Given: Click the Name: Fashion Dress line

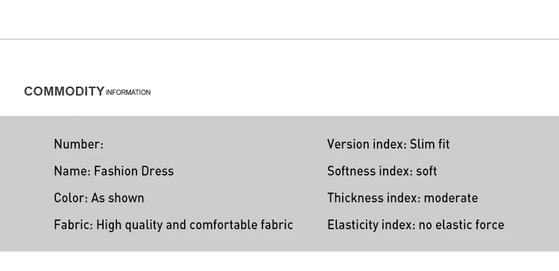Looking at the screenshot, I should (x=114, y=171).
